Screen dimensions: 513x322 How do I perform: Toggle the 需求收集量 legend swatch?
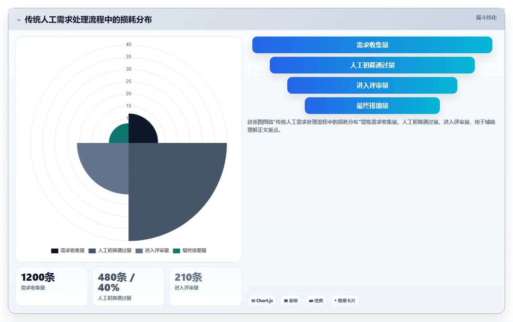(54, 251)
